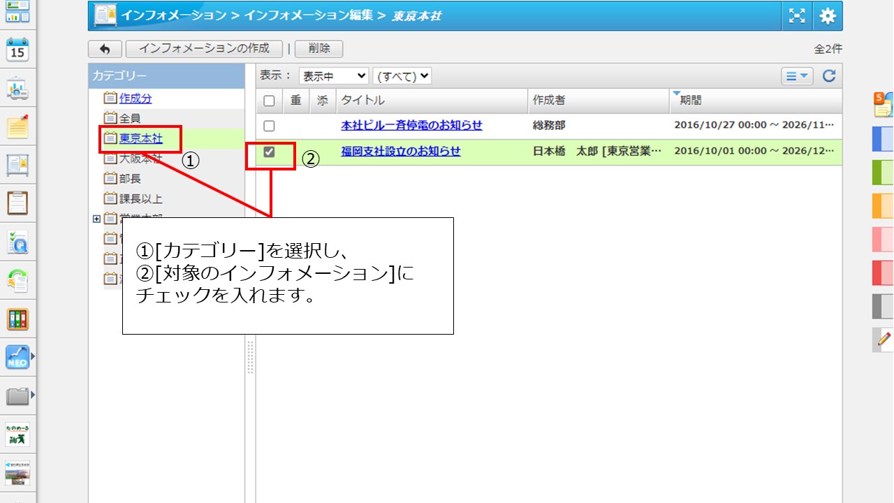
Task: Open 本社ビル一斉停電のお知らせ link
Action: point(411,126)
